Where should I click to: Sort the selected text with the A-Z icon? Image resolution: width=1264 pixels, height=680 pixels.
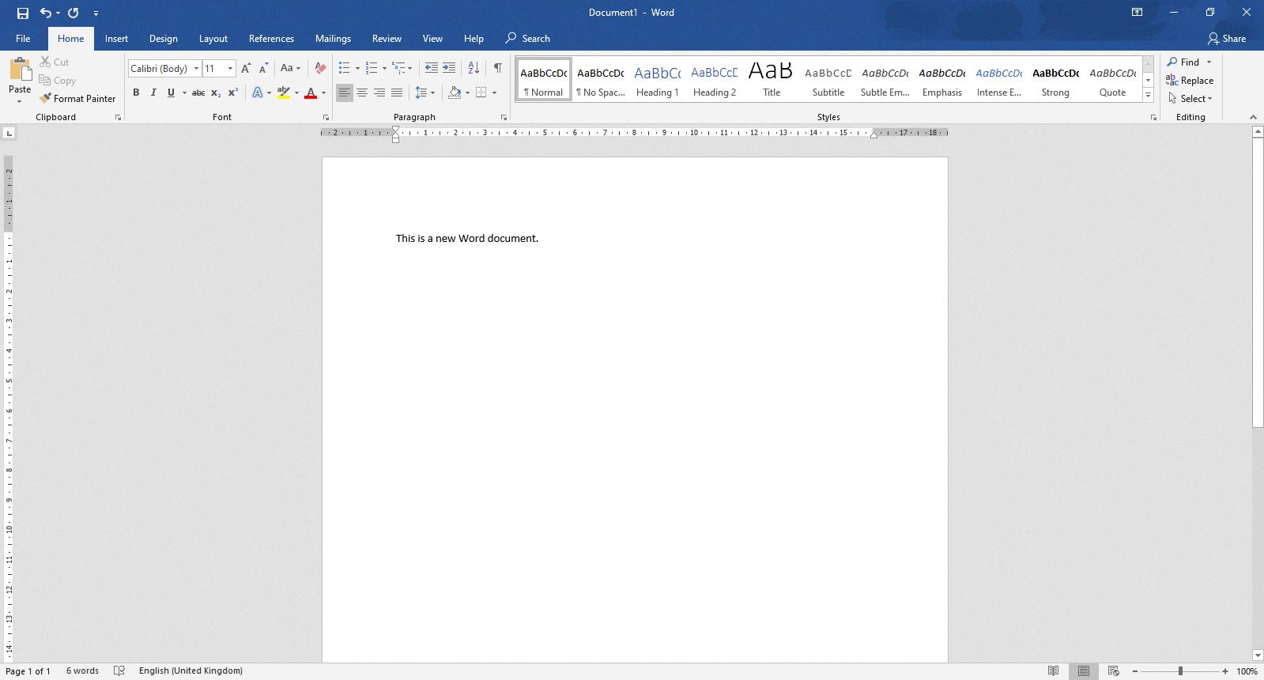(474, 69)
